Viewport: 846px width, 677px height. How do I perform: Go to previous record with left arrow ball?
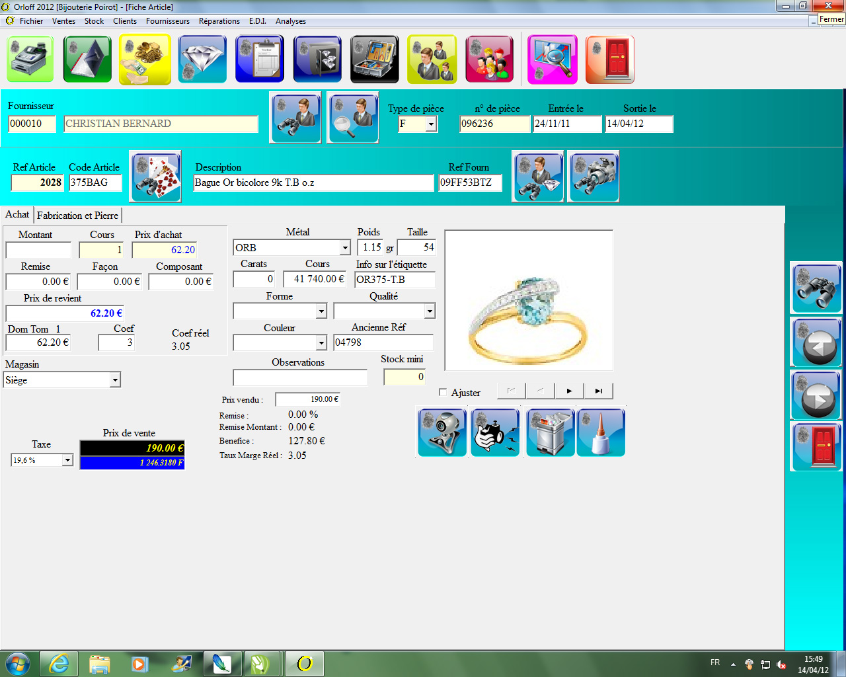(x=816, y=342)
